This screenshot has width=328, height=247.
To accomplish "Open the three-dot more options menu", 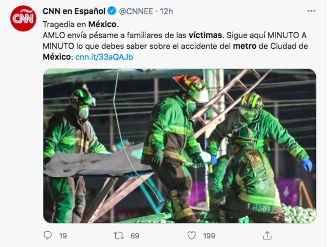I will click(x=312, y=11).
